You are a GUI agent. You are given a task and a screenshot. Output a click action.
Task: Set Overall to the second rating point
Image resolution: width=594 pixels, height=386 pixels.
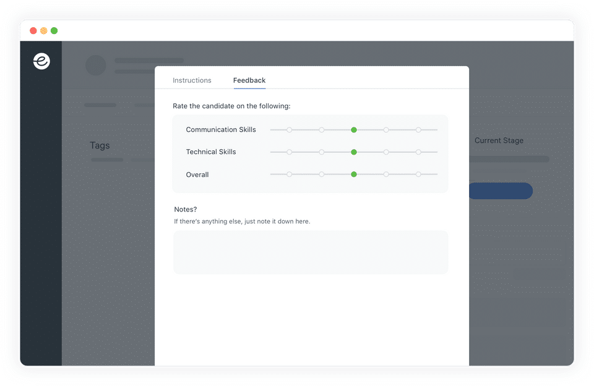(321, 174)
